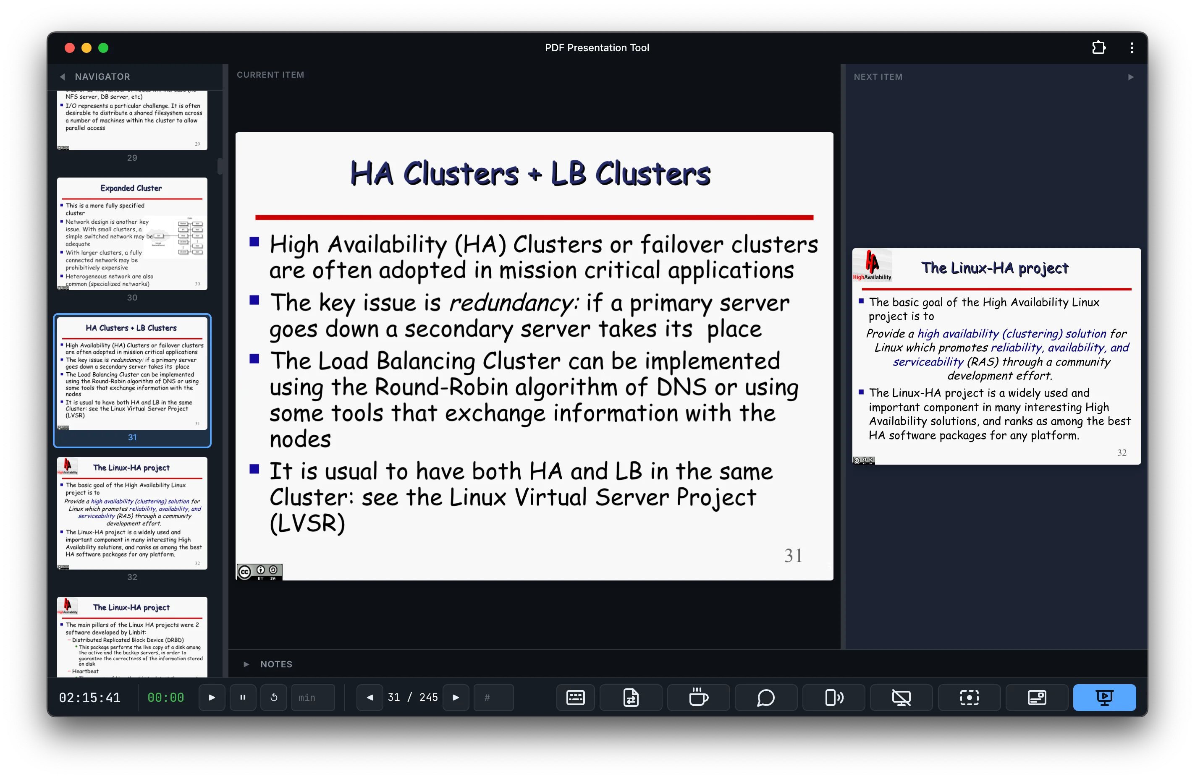Click the dashed focus spotlight icon
This screenshot has height=779, width=1195.
[x=969, y=697]
